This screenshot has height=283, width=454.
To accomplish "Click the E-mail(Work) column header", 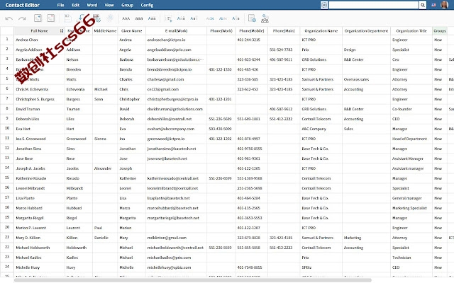I will pos(177,31).
